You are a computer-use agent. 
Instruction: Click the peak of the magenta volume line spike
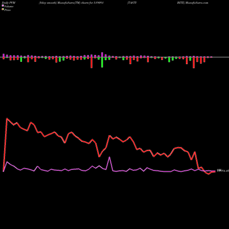point(109,157)
